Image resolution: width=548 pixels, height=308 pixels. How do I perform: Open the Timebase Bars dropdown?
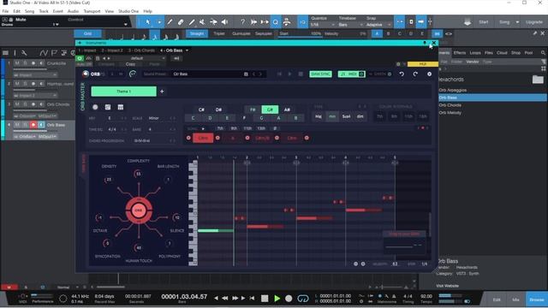click(x=350, y=25)
